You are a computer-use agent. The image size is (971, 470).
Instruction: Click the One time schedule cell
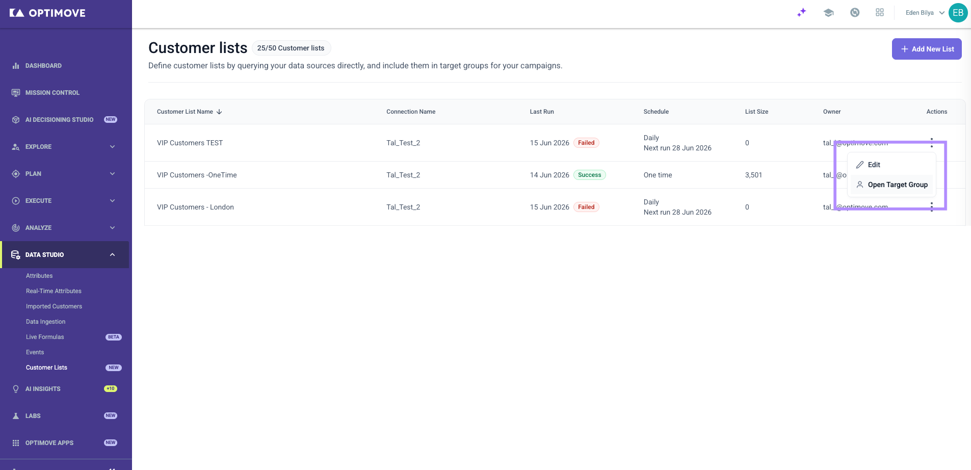click(x=658, y=175)
